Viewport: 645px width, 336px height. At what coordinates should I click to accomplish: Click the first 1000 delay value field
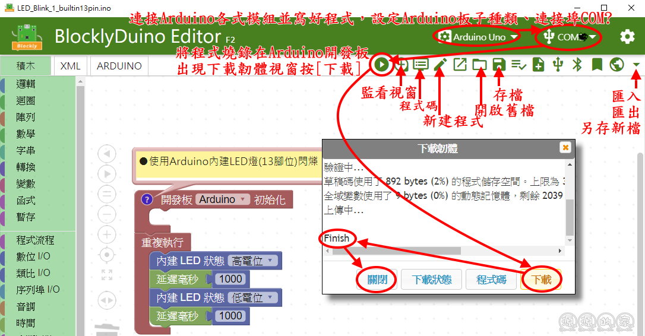tap(230, 279)
